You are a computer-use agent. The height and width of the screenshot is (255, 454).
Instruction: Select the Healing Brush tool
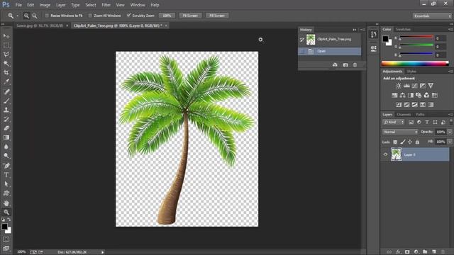coord(6,91)
